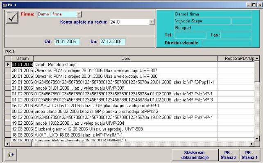Open Stavke van dokumentacije
Viewport: 263px width, 163px height.
click(x=196, y=155)
